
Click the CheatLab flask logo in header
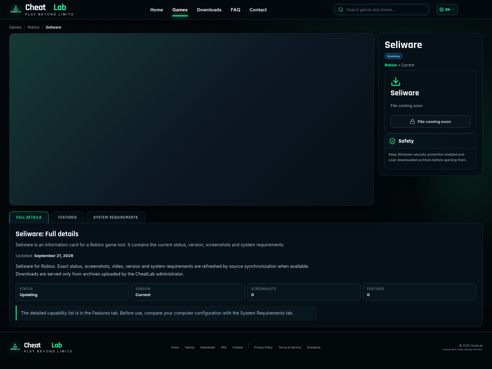16,10
